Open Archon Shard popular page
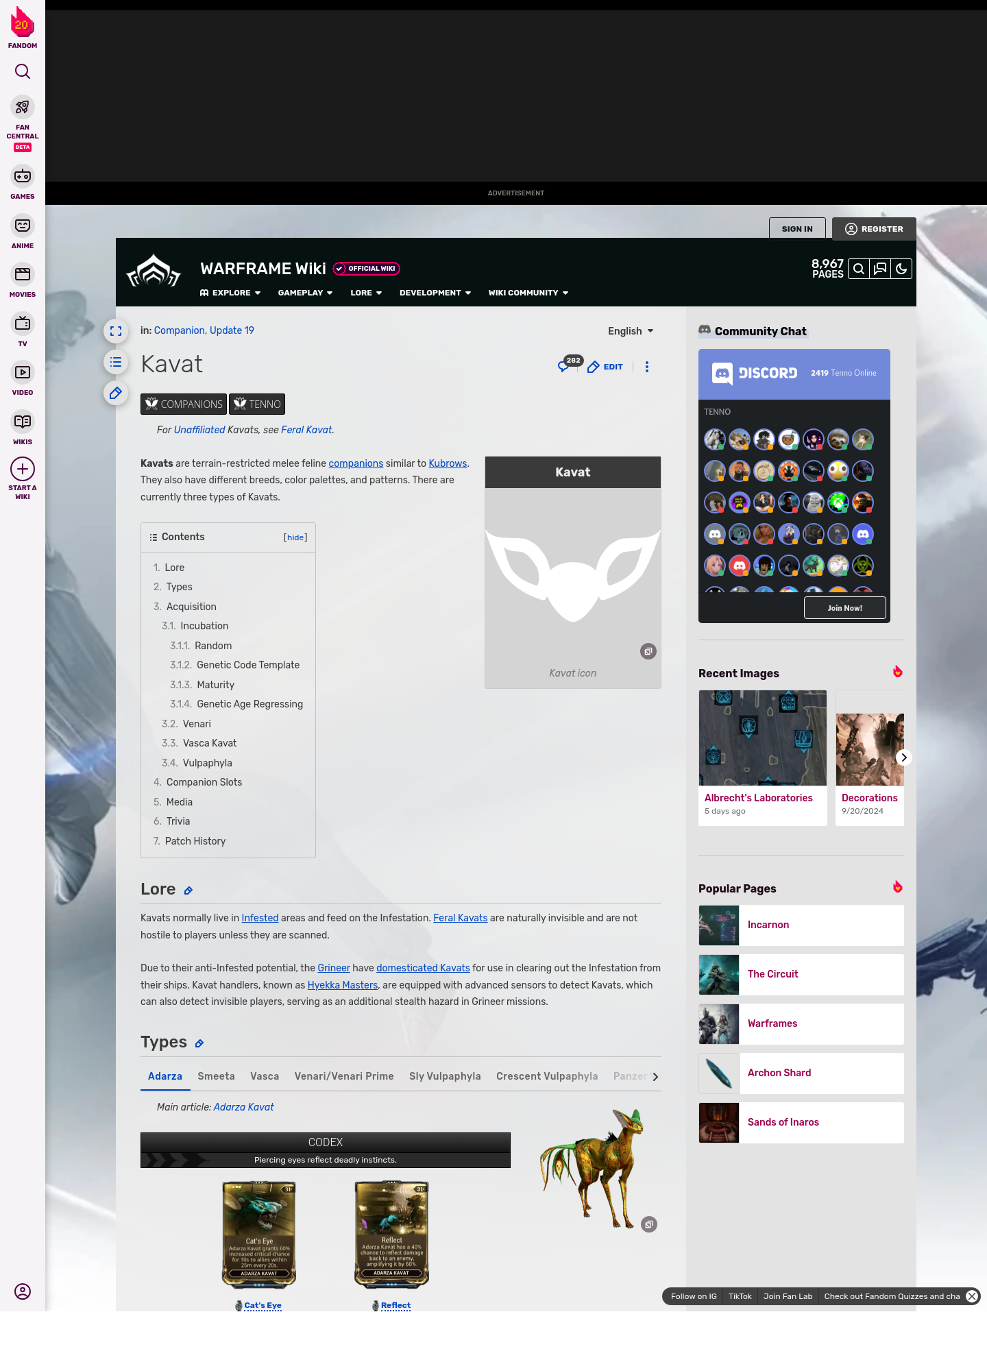 [801, 1073]
